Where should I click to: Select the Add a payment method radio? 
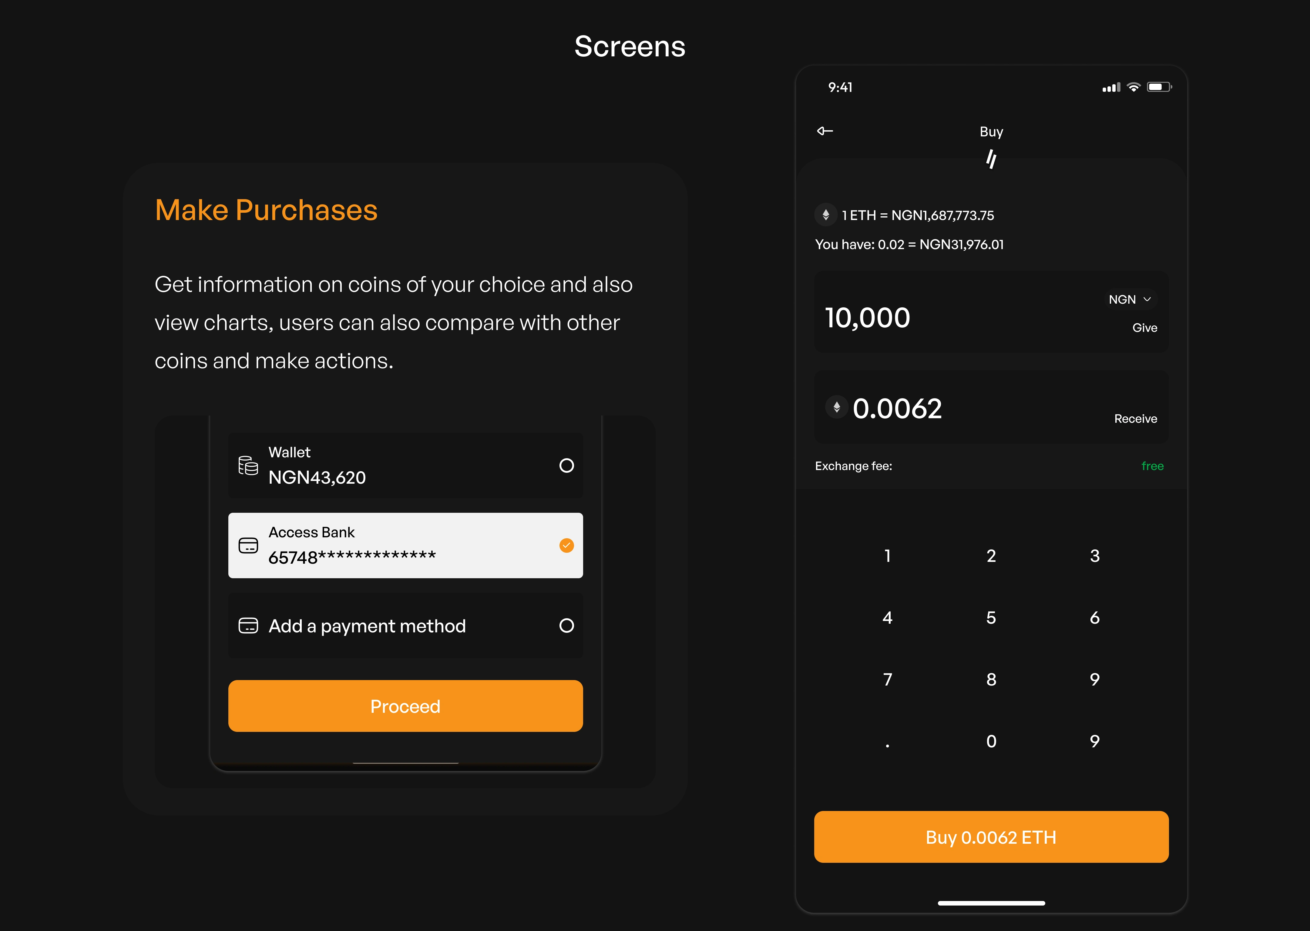click(567, 626)
